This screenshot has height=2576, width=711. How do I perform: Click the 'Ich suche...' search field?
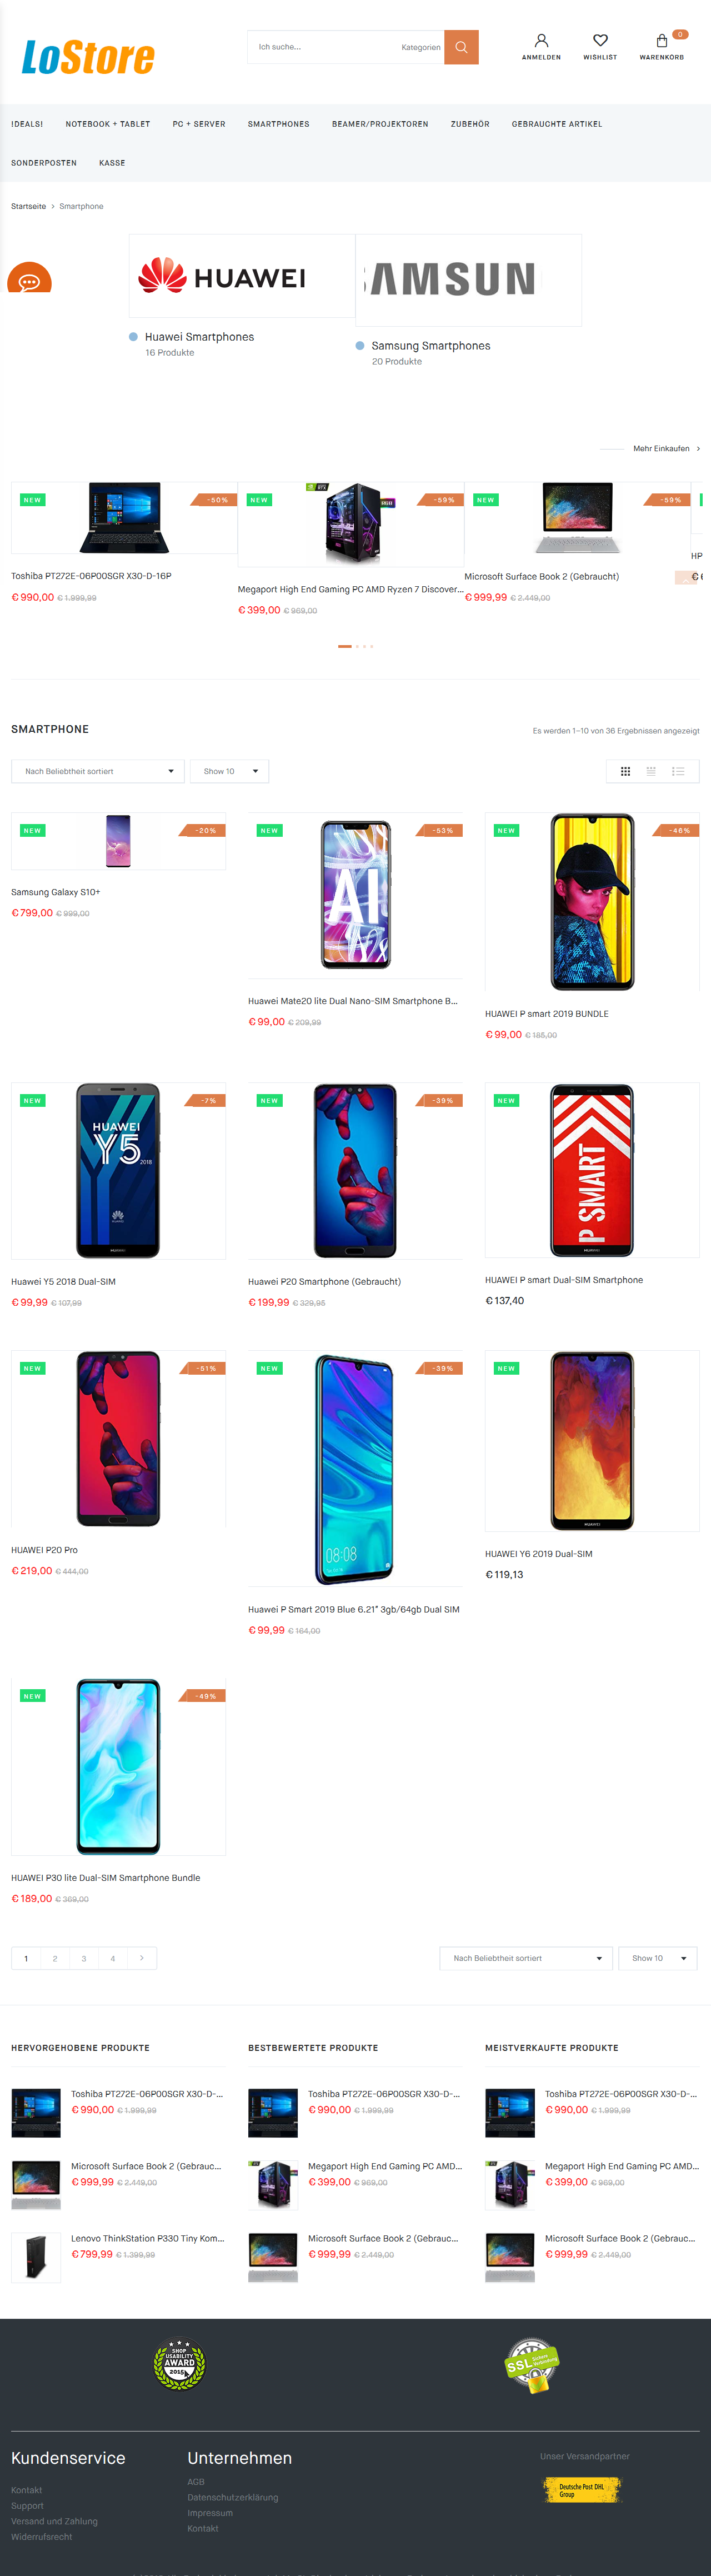point(323,47)
